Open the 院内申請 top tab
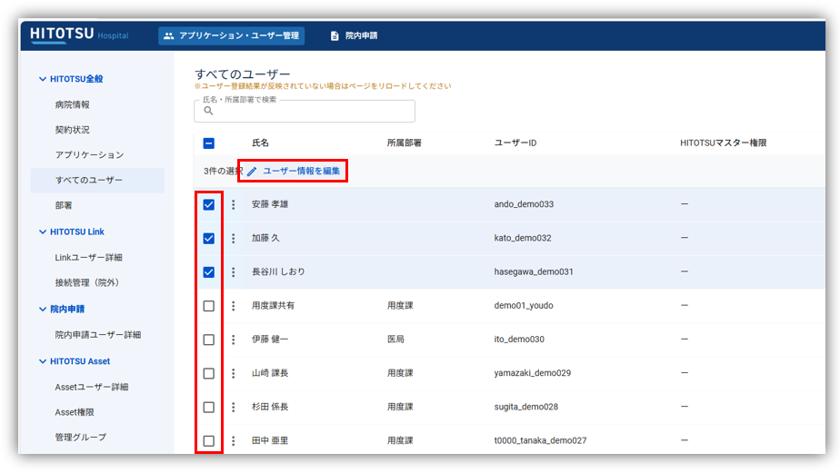This screenshot has height=473, width=840. click(x=354, y=35)
